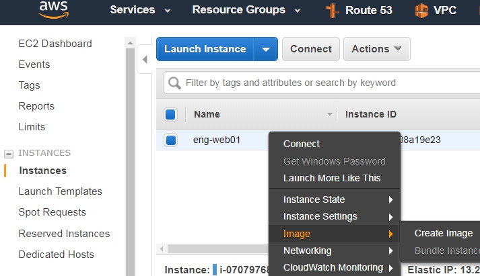Open the VPC shortcut icon
This screenshot has width=480, height=276.
(x=421, y=11)
